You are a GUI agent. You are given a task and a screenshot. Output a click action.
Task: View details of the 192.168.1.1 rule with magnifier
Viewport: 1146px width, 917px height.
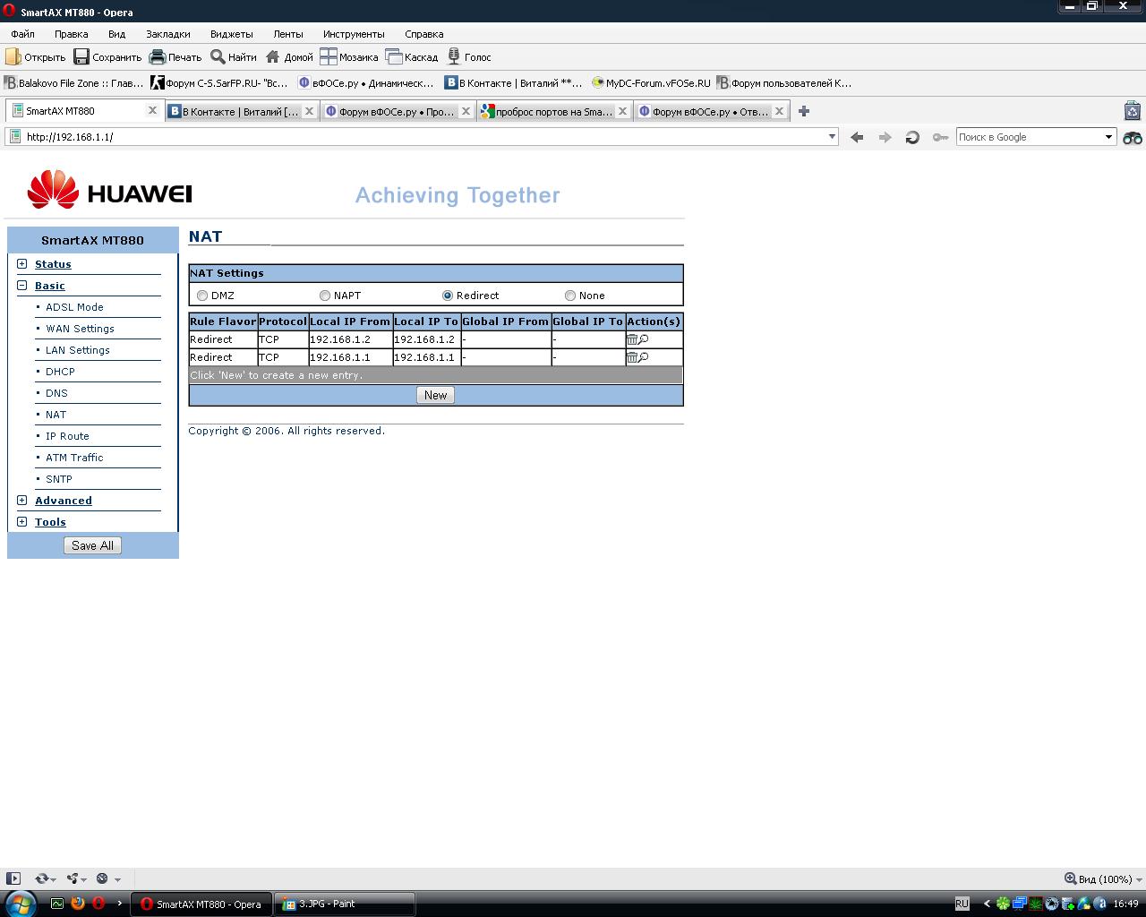coord(643,357)
